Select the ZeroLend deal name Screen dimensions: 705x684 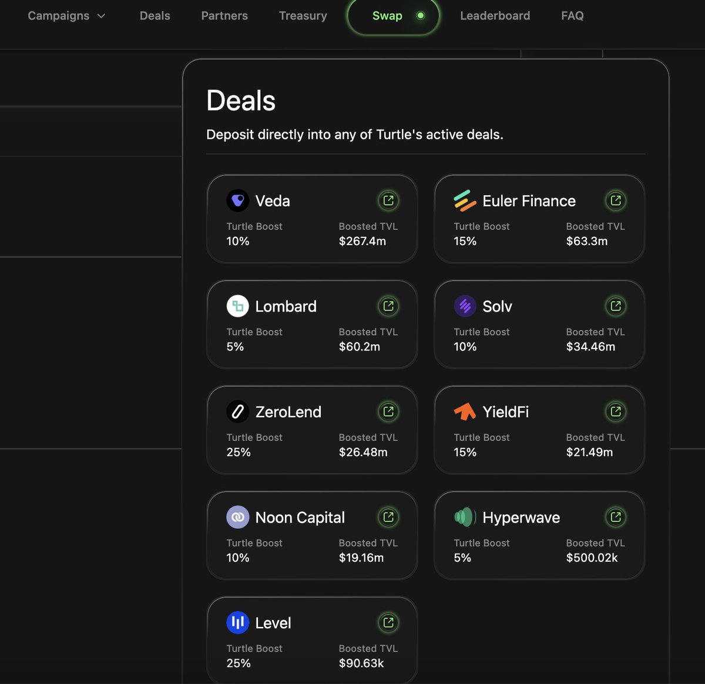(288, 412)
